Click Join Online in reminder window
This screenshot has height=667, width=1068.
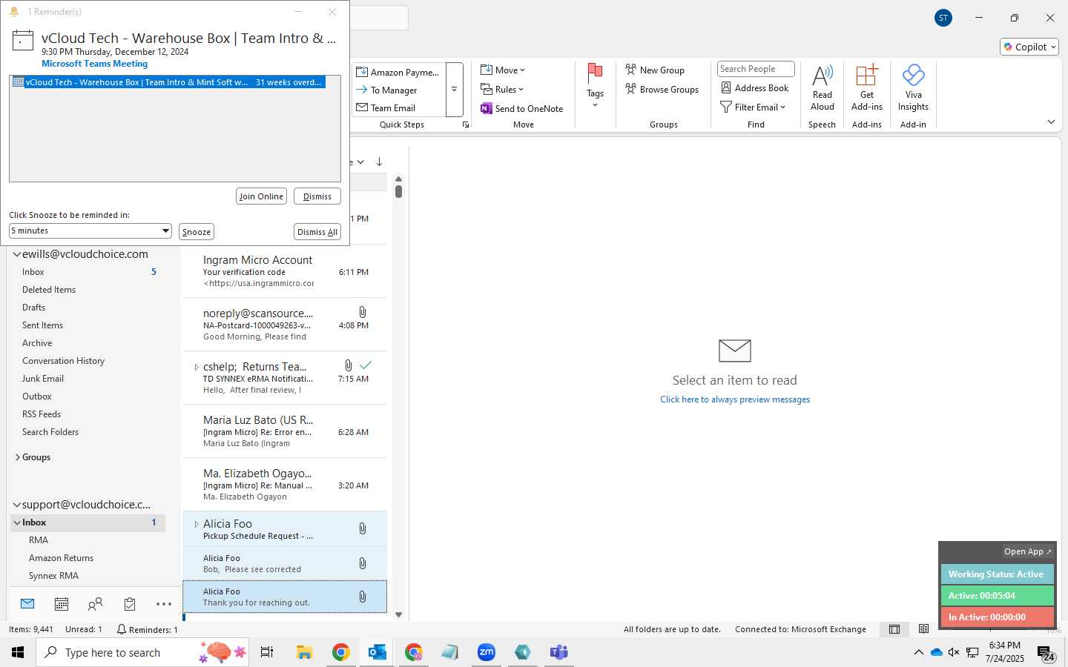pyautogui.click(x=261, y=196)
